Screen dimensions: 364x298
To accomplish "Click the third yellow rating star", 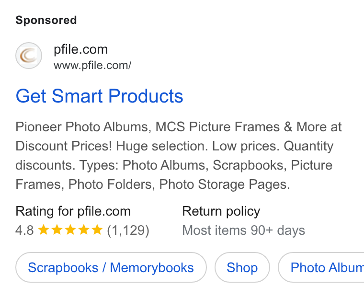I will (x=70, y=229).
